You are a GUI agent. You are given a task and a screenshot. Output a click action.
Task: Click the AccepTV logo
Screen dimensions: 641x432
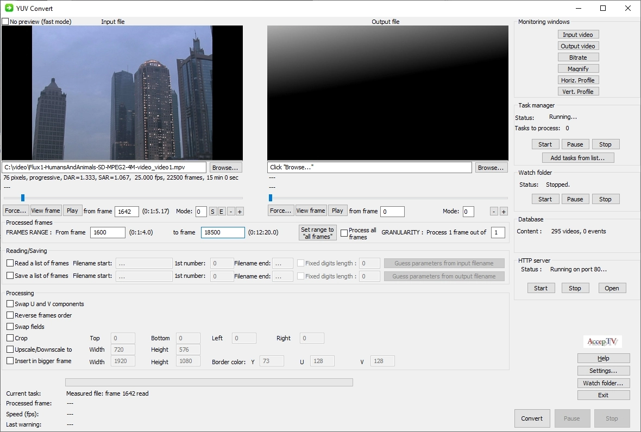(x=602, y=341)
